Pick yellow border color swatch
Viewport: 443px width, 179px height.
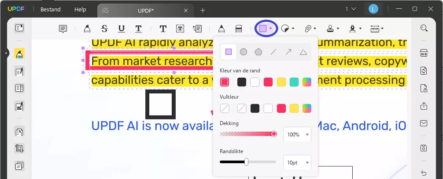[x=281, y=82]
